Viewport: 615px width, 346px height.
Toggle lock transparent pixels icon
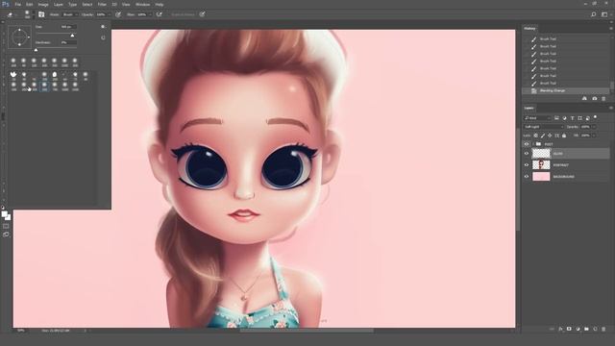pyautogui.click(x=536, y=136)
